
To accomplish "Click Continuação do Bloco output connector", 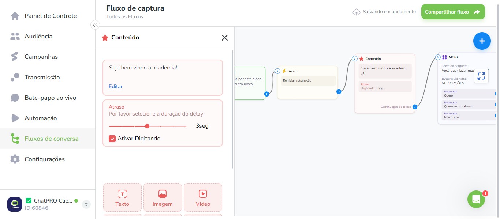I will (415, 107).
